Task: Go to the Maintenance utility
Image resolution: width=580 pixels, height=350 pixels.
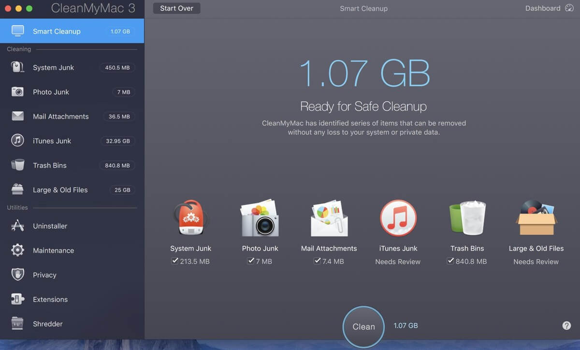Action: (x=72, y=250)
